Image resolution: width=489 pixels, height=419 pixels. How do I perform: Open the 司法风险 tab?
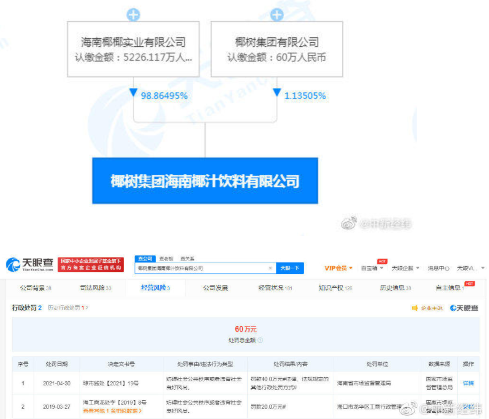pos(96,288)
